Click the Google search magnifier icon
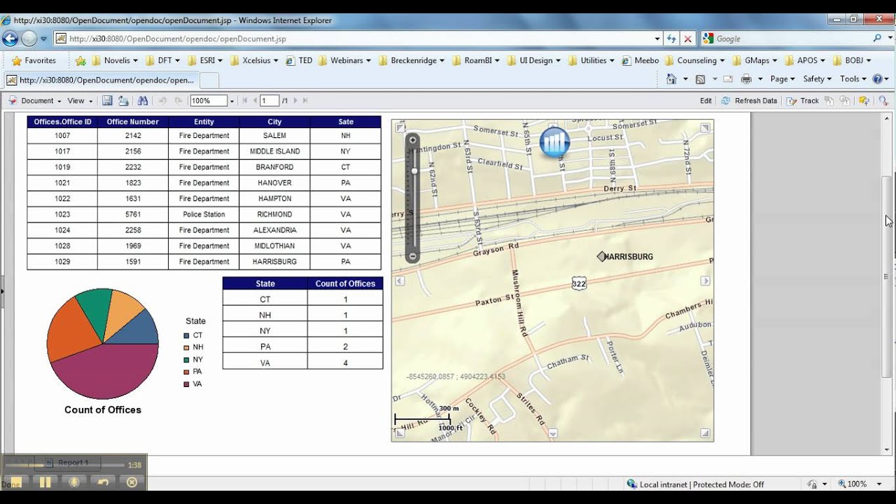Image resolution: width=896 pixels, height=504 pixels. (878, 38)
